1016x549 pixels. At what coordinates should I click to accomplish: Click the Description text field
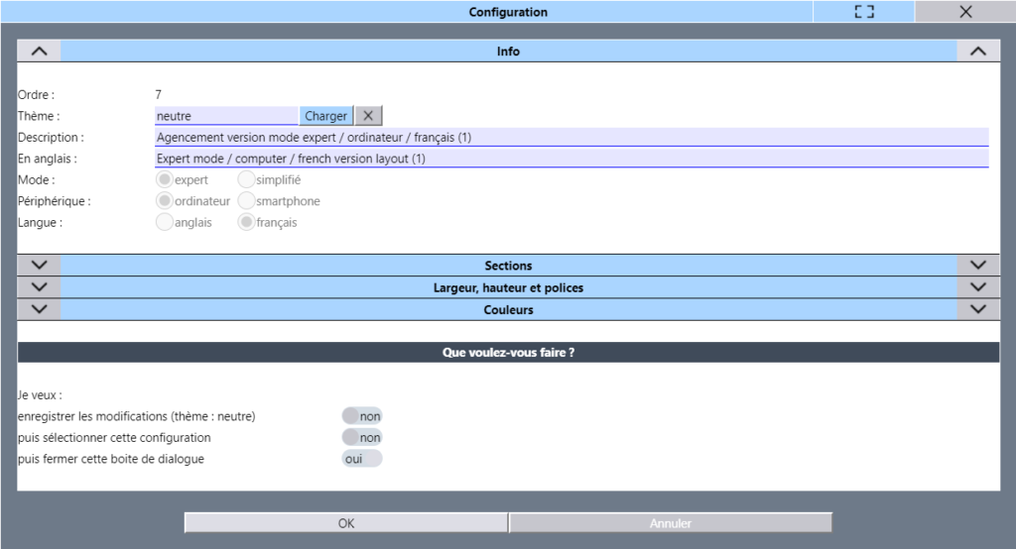pos(571,138)
